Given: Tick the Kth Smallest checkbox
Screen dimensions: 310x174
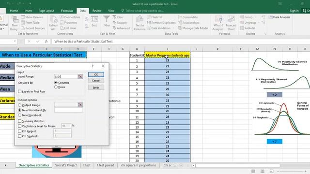Looking at the screenshot, I should [19, 136].
